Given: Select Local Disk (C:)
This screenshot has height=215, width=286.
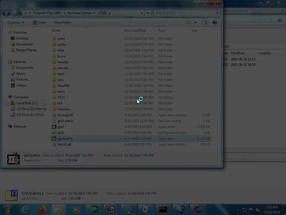Looking at the screenshot, I should coord(27,103).
